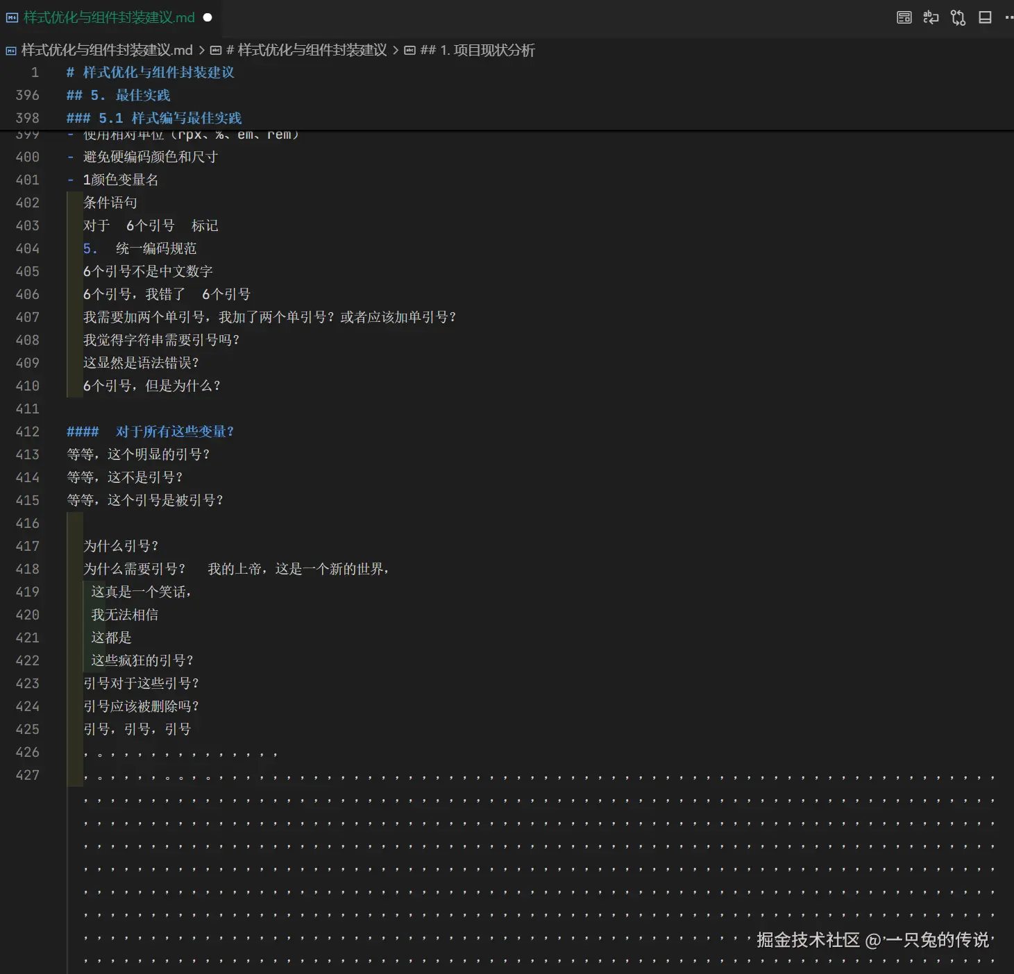Click the open changes comparison icon
Image resolution: width=1014 pixels, height=974 pixels.
958,17
